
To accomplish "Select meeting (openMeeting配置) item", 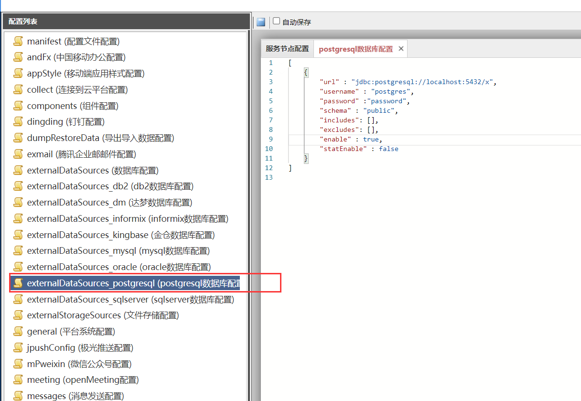I will coord(83,380).
